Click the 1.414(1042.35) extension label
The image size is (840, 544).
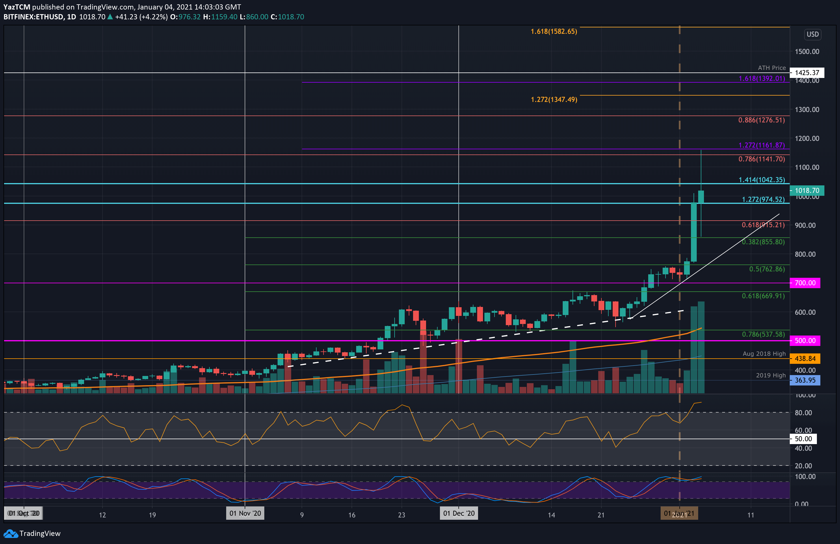[762, 180]
